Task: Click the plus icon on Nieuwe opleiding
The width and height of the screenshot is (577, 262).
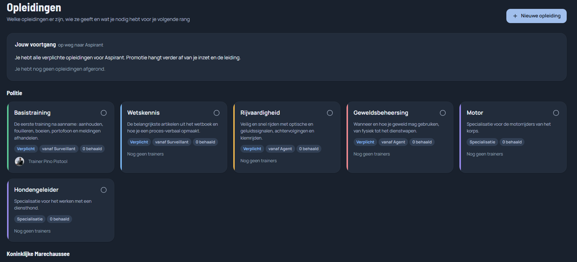Action: point(515,16)
